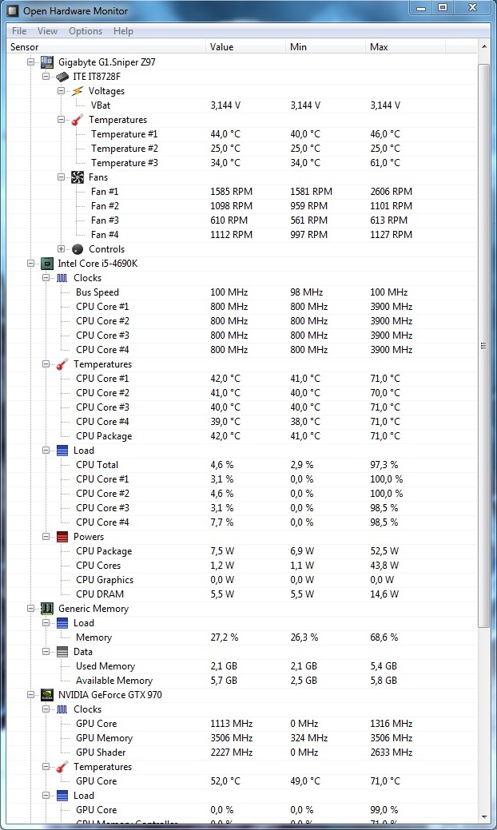497x830 pixels.
Task: Open the View menu
Action: coord(47,31)
